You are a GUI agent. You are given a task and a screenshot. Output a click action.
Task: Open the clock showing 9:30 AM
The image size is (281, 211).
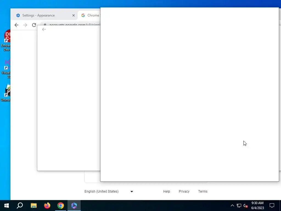pos(257,206)
